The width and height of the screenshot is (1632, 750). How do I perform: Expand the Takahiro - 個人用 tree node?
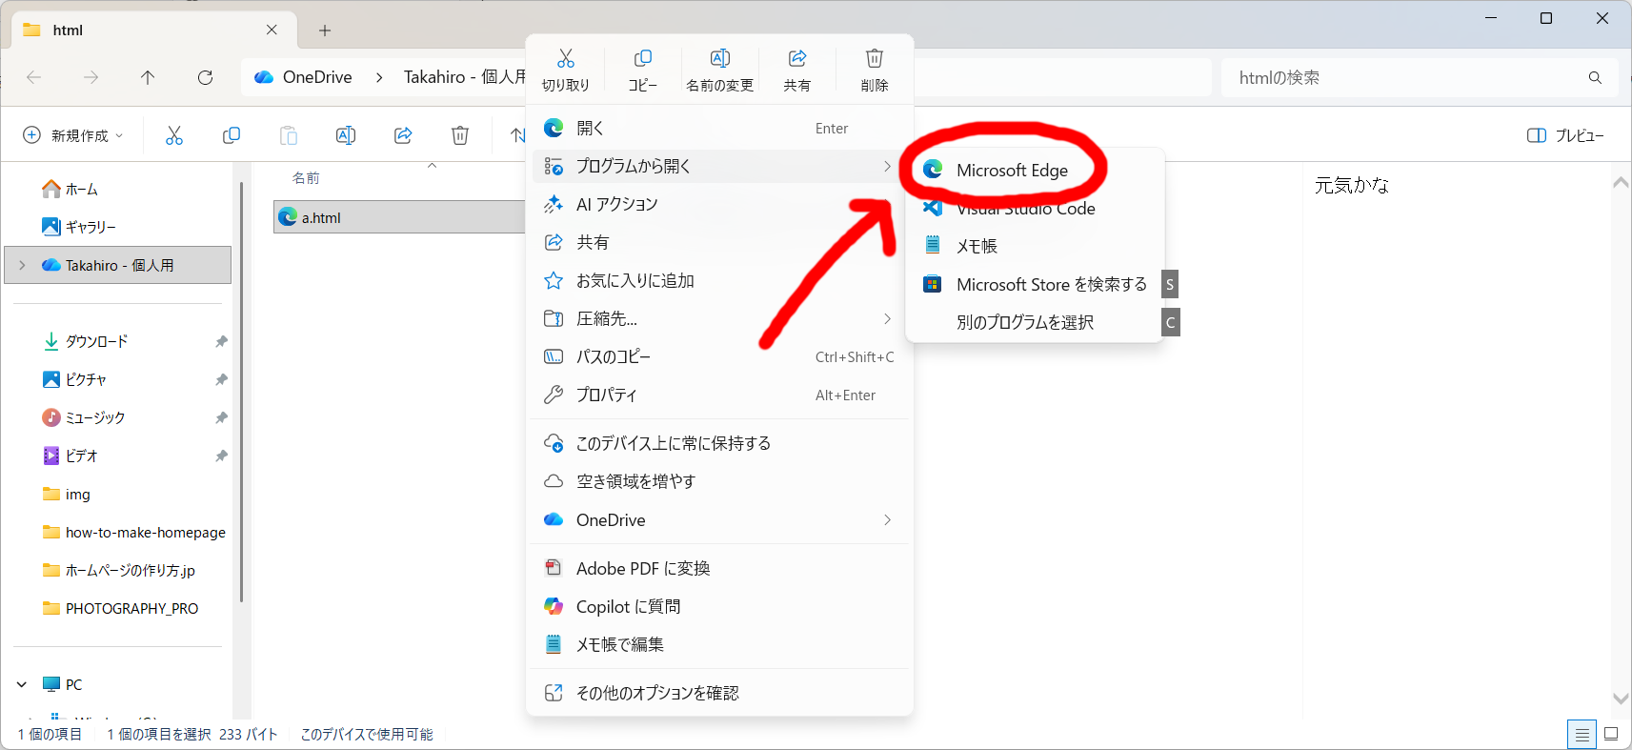[x=22, y=265]
